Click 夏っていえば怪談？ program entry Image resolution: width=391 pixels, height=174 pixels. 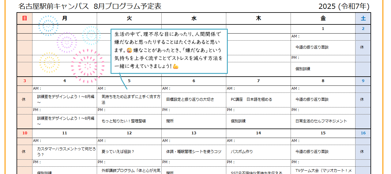(118, 151)
